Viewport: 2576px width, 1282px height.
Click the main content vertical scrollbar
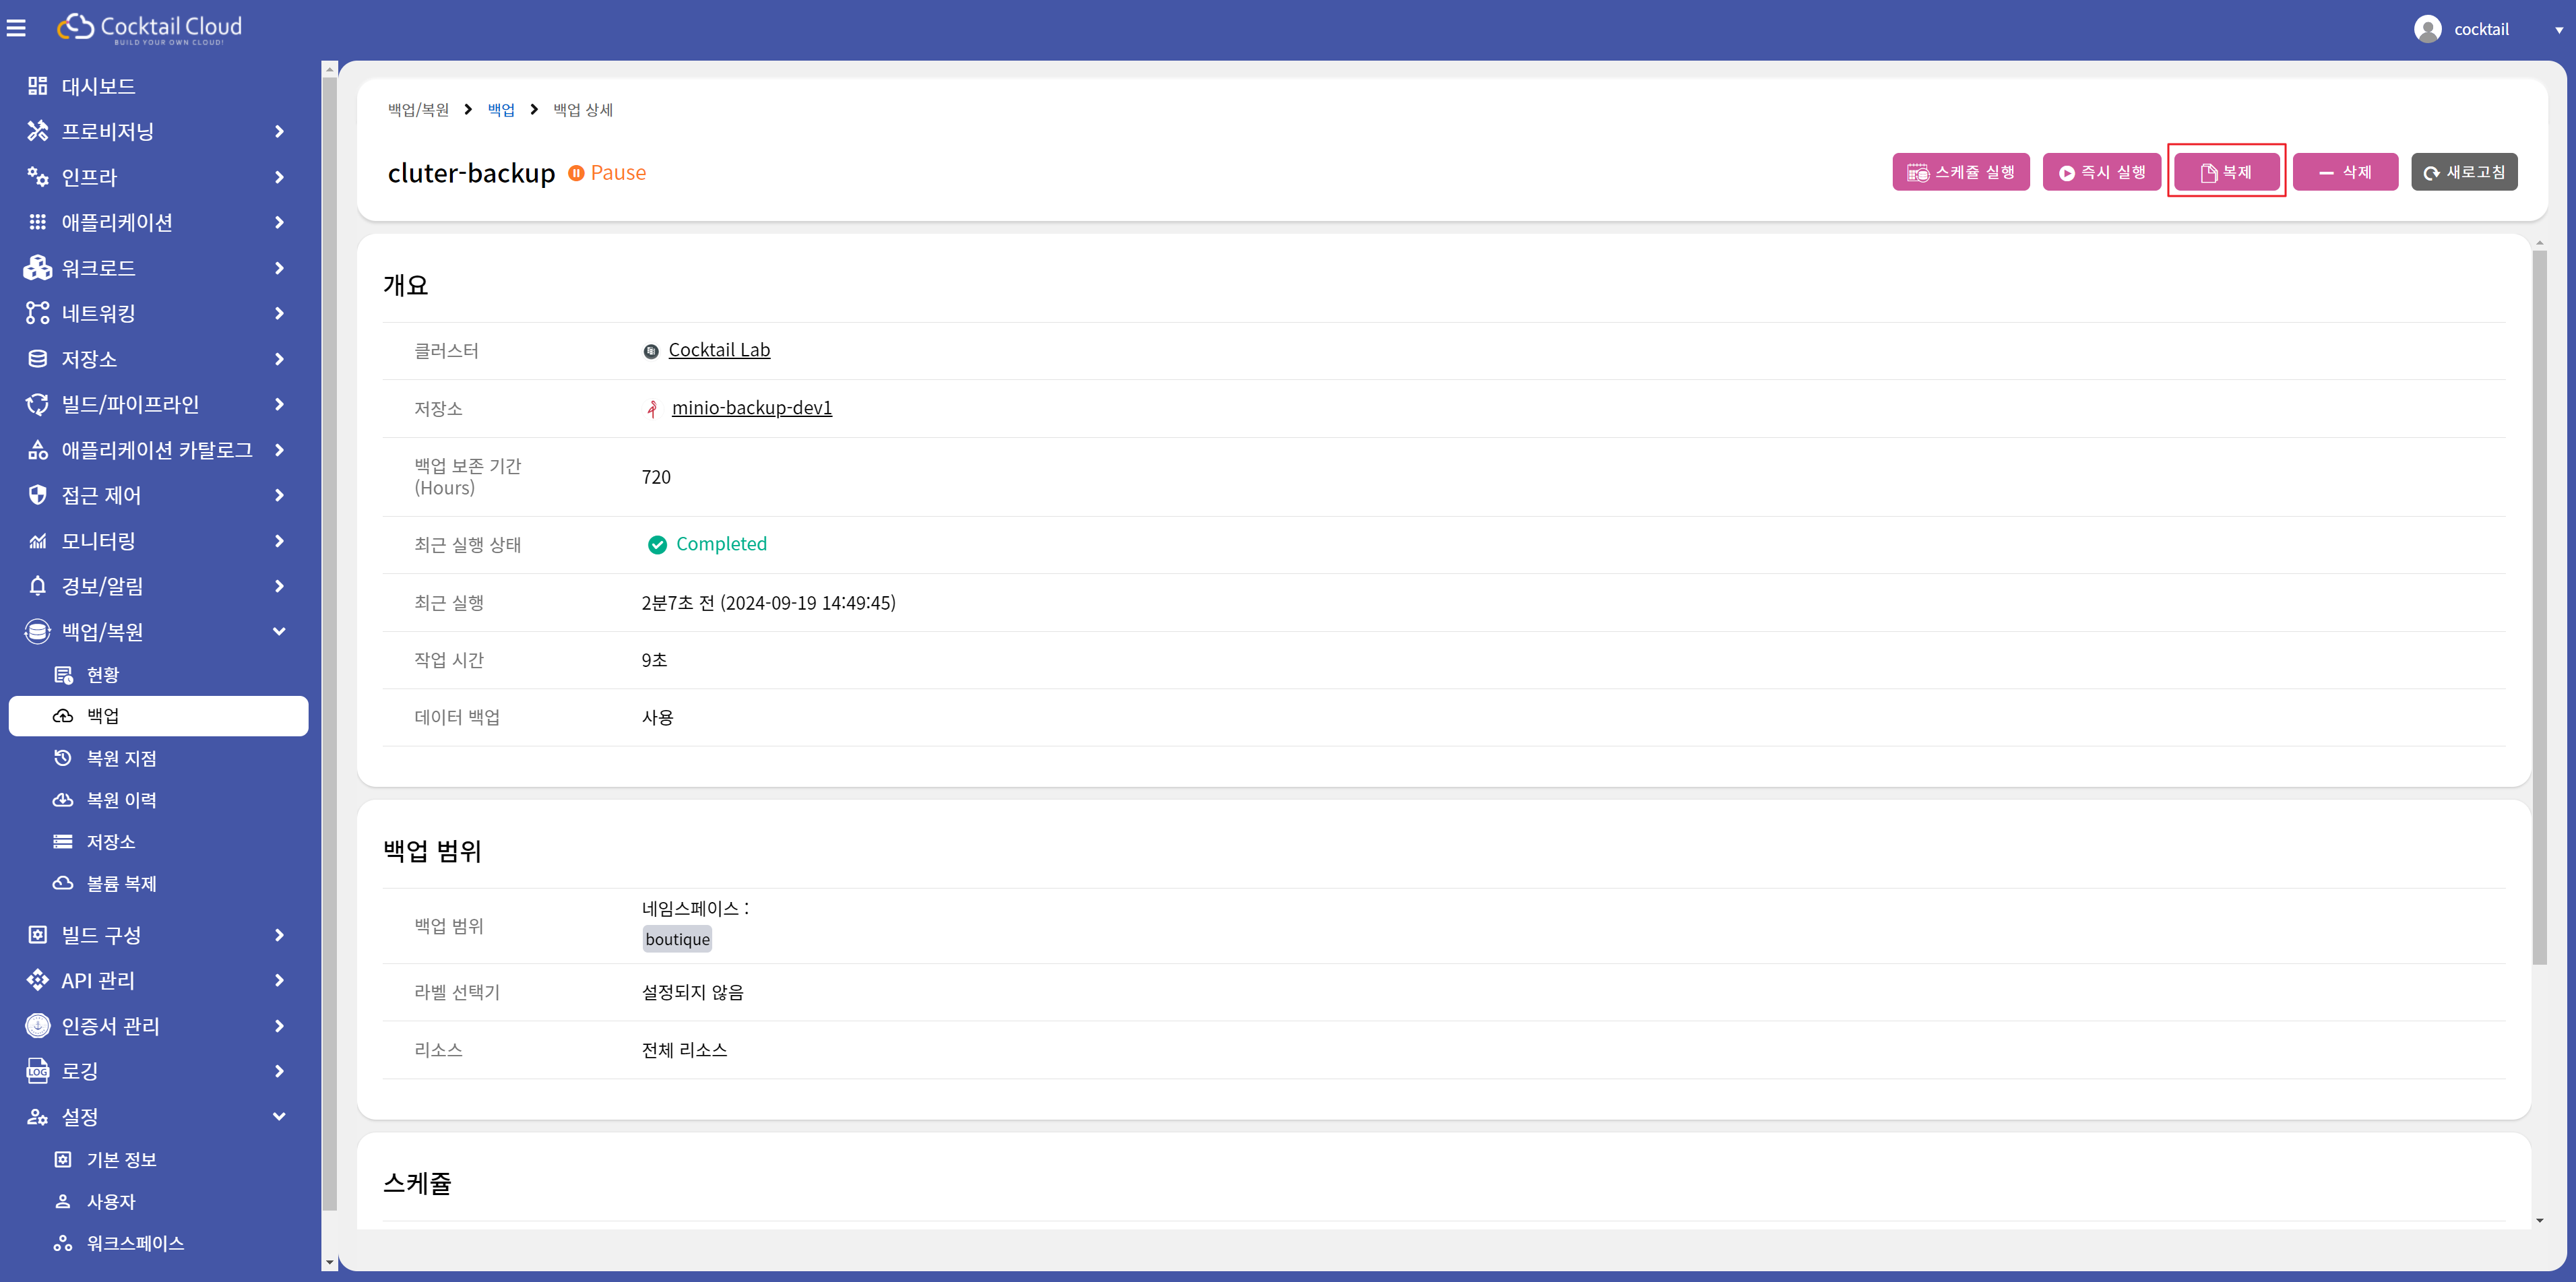pyautogui.click(x=2539, y=600)
